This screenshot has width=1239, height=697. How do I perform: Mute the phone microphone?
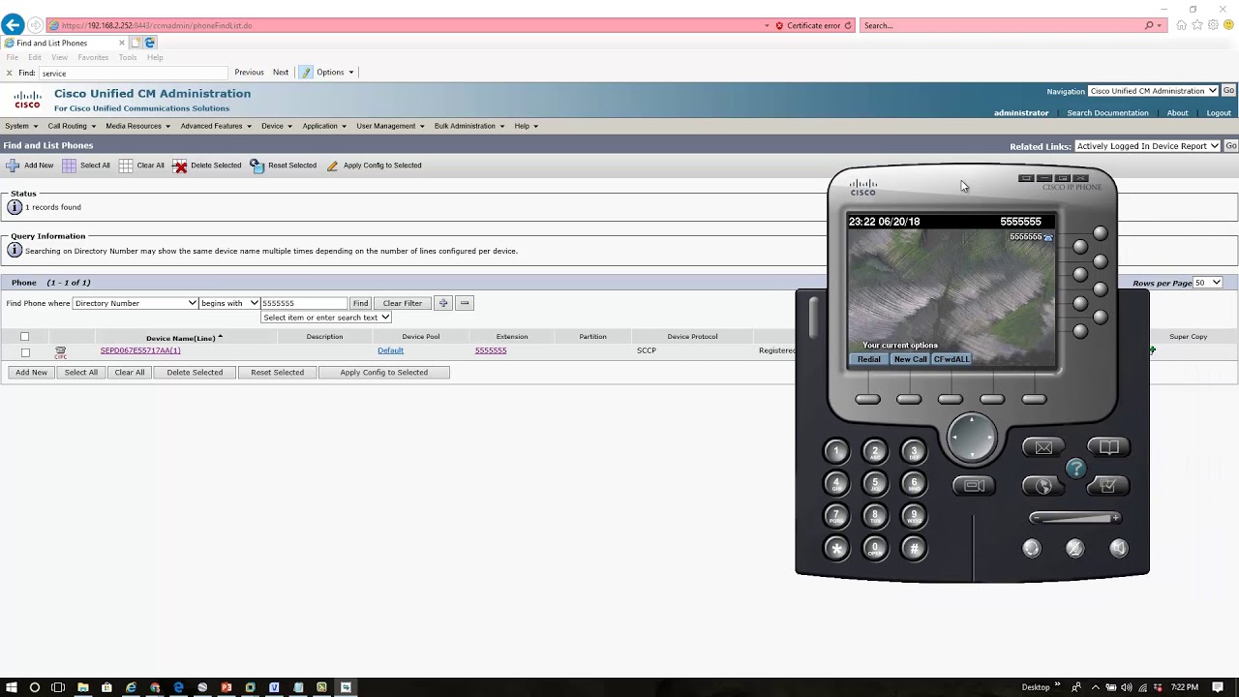[1075, 549]
